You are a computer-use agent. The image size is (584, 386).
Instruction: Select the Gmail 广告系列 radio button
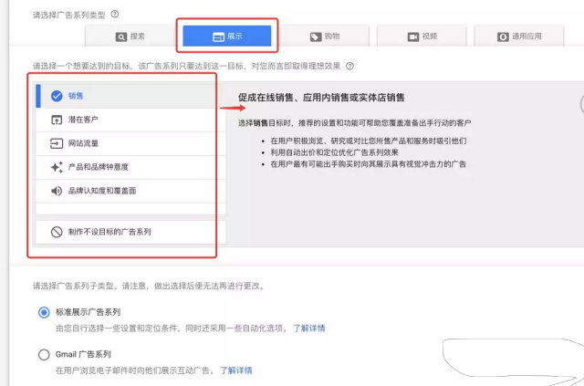point(44,354)
